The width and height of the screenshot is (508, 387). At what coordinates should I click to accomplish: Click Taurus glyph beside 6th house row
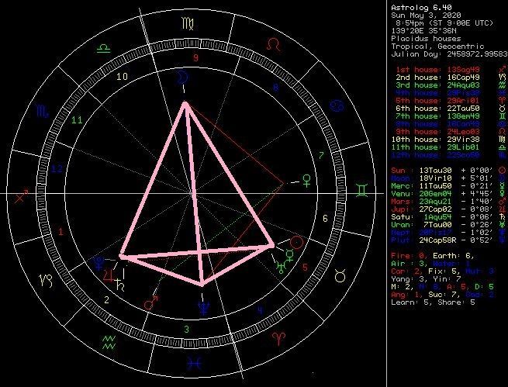click(503, 109)
